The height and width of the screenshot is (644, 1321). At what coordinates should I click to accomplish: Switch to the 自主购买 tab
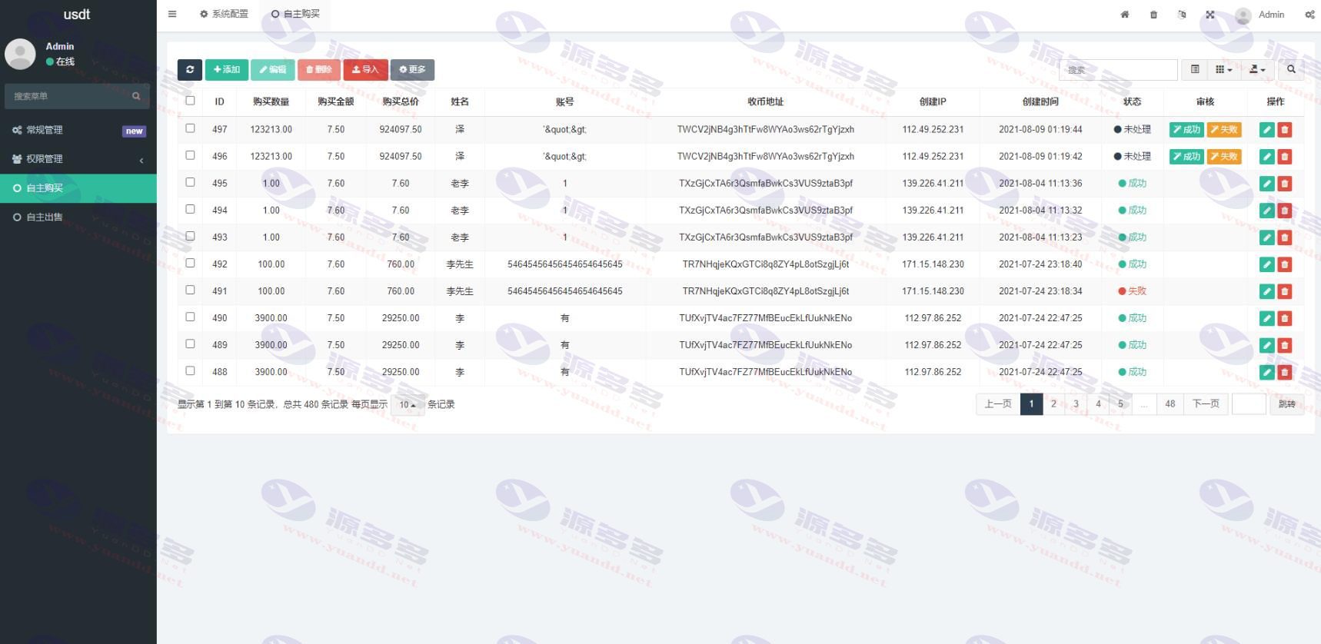(295, 15)
